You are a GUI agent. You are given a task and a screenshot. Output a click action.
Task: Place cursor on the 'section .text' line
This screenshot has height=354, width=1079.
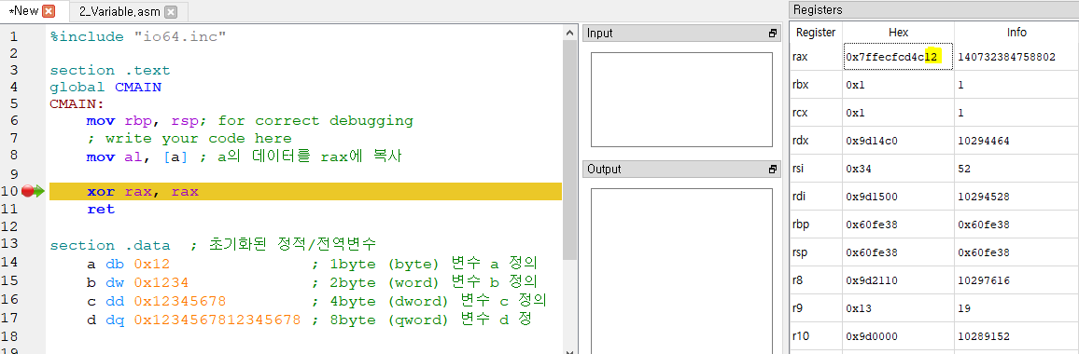click(109, 70)
